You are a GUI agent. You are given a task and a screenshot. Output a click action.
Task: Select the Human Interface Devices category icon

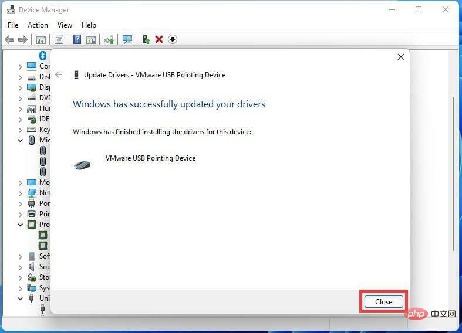coord(32,109)
